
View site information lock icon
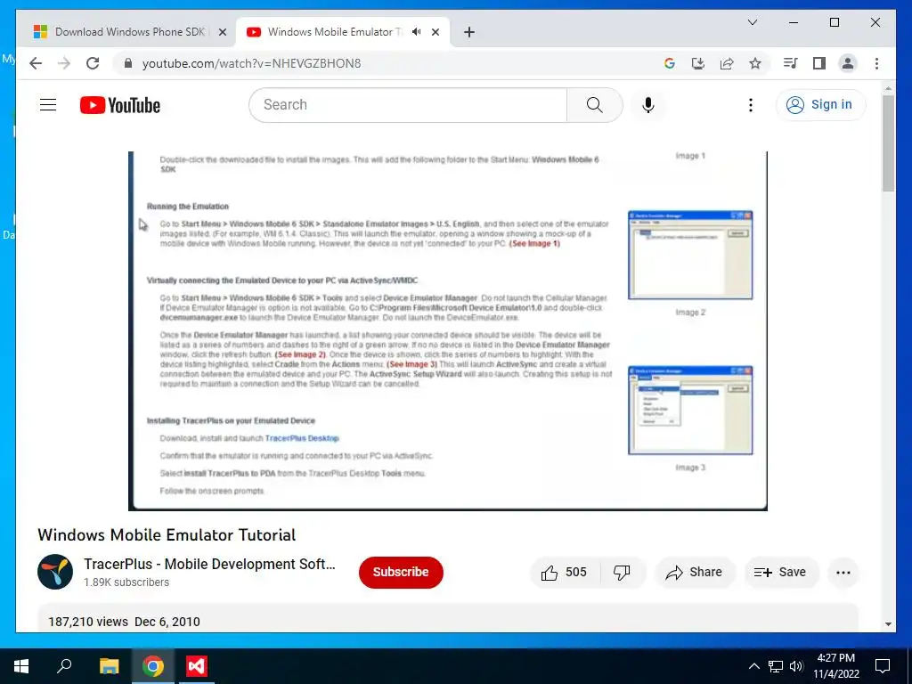tap(128, 63)
